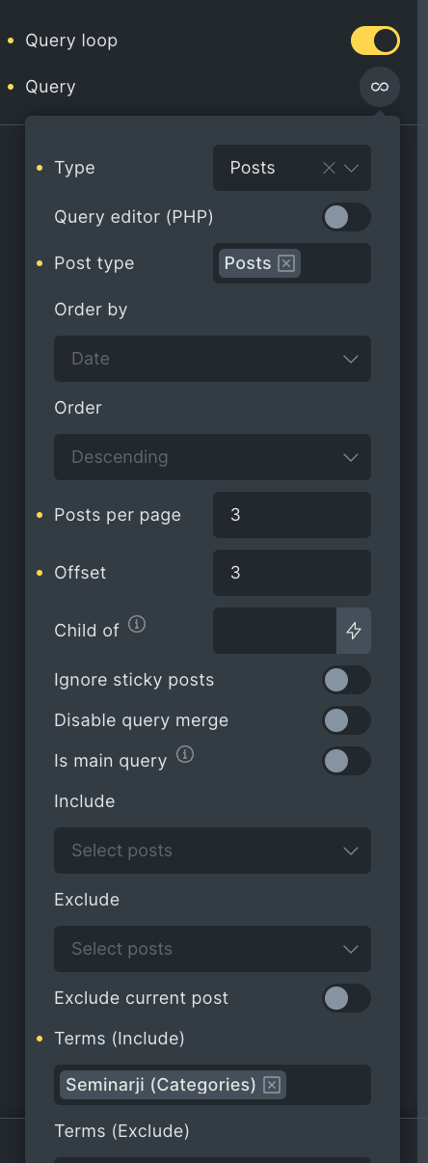Viewport: 428px width, 1163px height.
Task: Open the Order by Date dropdown
Action: pos(212,359)
